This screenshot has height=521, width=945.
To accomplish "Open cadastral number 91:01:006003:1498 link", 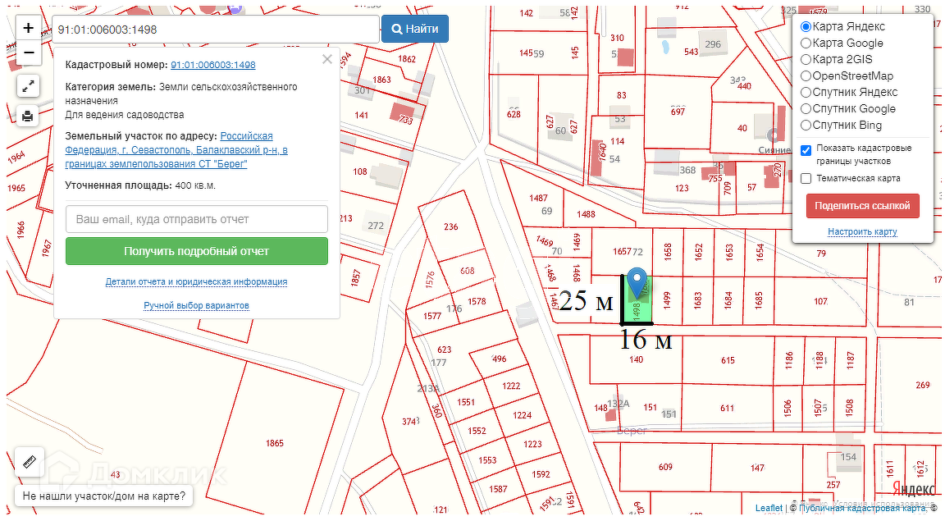I will point(212,65).
